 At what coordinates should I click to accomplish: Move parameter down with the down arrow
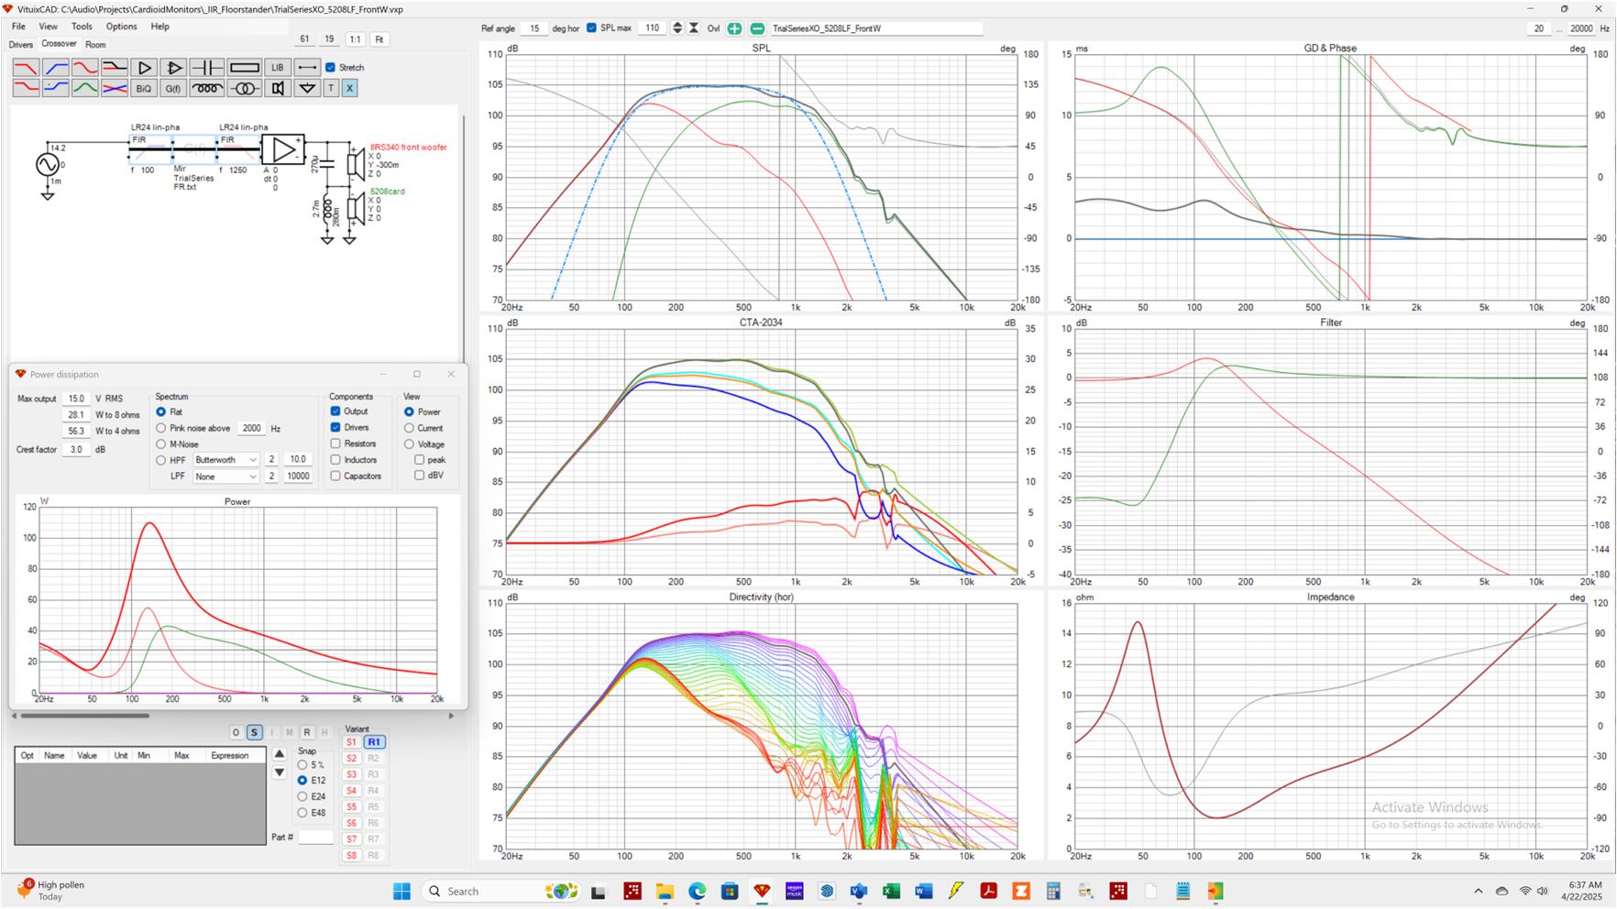click(x=279, y=772)
